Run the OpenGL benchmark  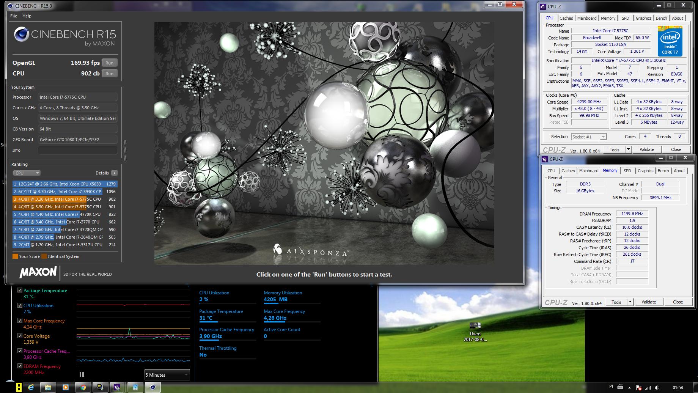[109, 63]
